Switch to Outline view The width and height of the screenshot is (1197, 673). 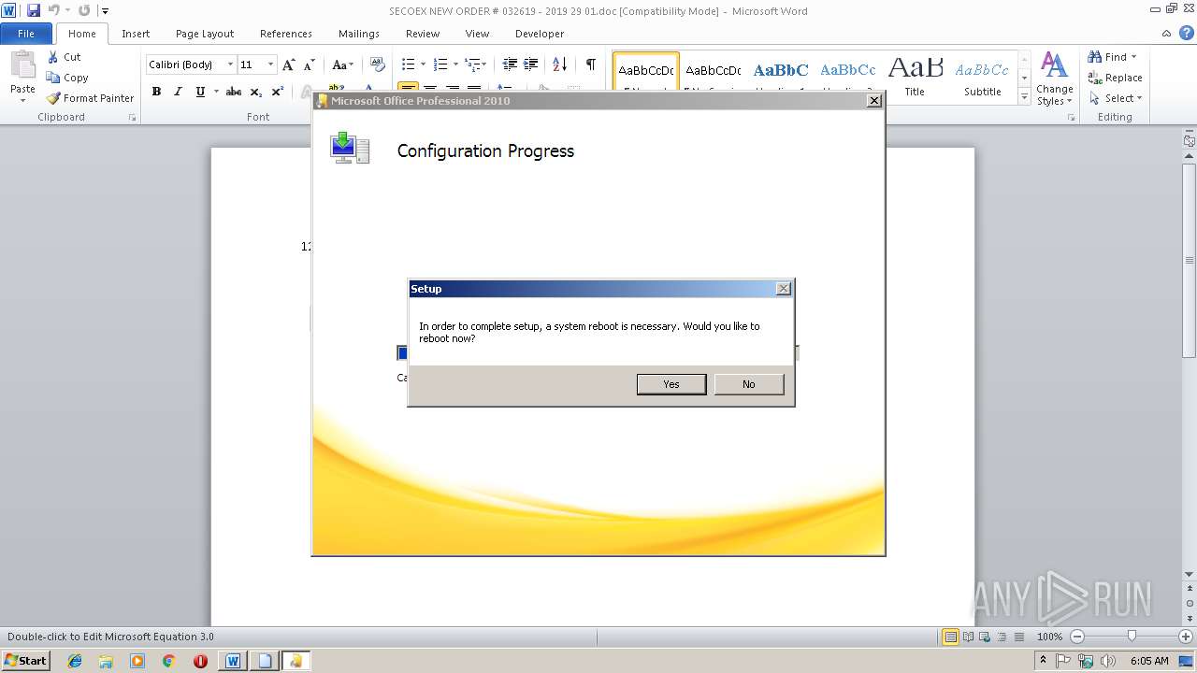pos(1002,637)
